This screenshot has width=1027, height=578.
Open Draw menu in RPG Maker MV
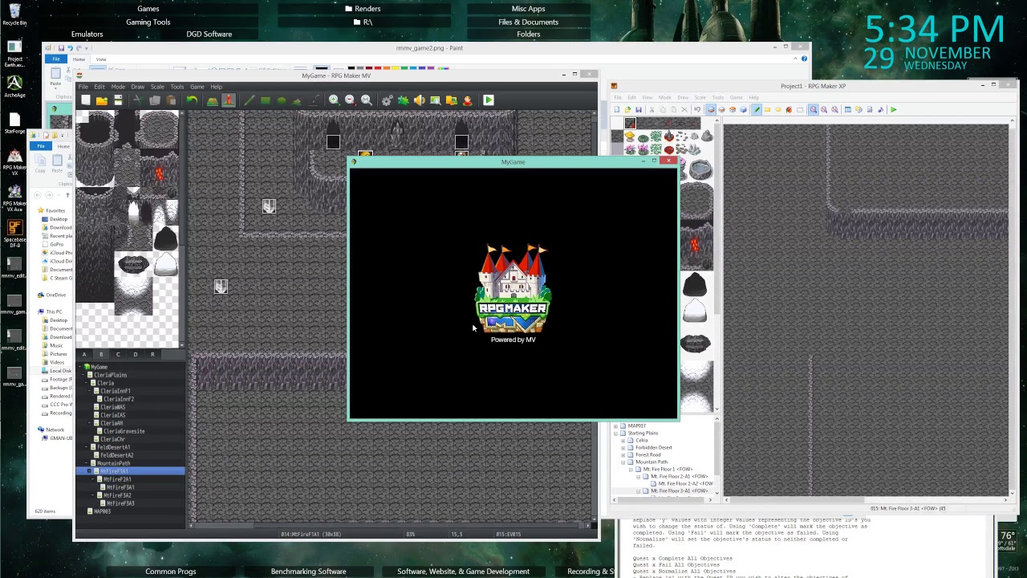(138, 87)
